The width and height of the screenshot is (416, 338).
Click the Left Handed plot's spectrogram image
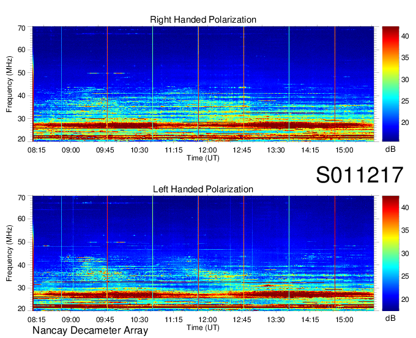coord(203,254)
